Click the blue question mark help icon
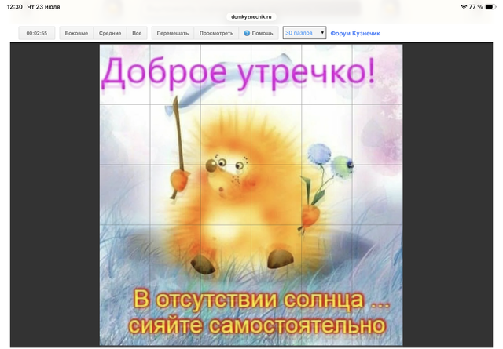The width and height of the screenshot is (503, 349). coord(247,33)
